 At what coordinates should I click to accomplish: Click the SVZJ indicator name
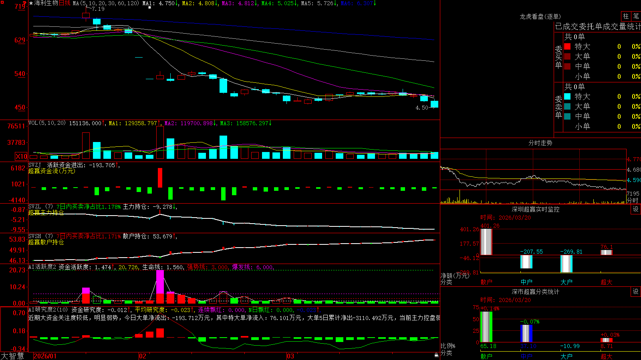point(35,165)
